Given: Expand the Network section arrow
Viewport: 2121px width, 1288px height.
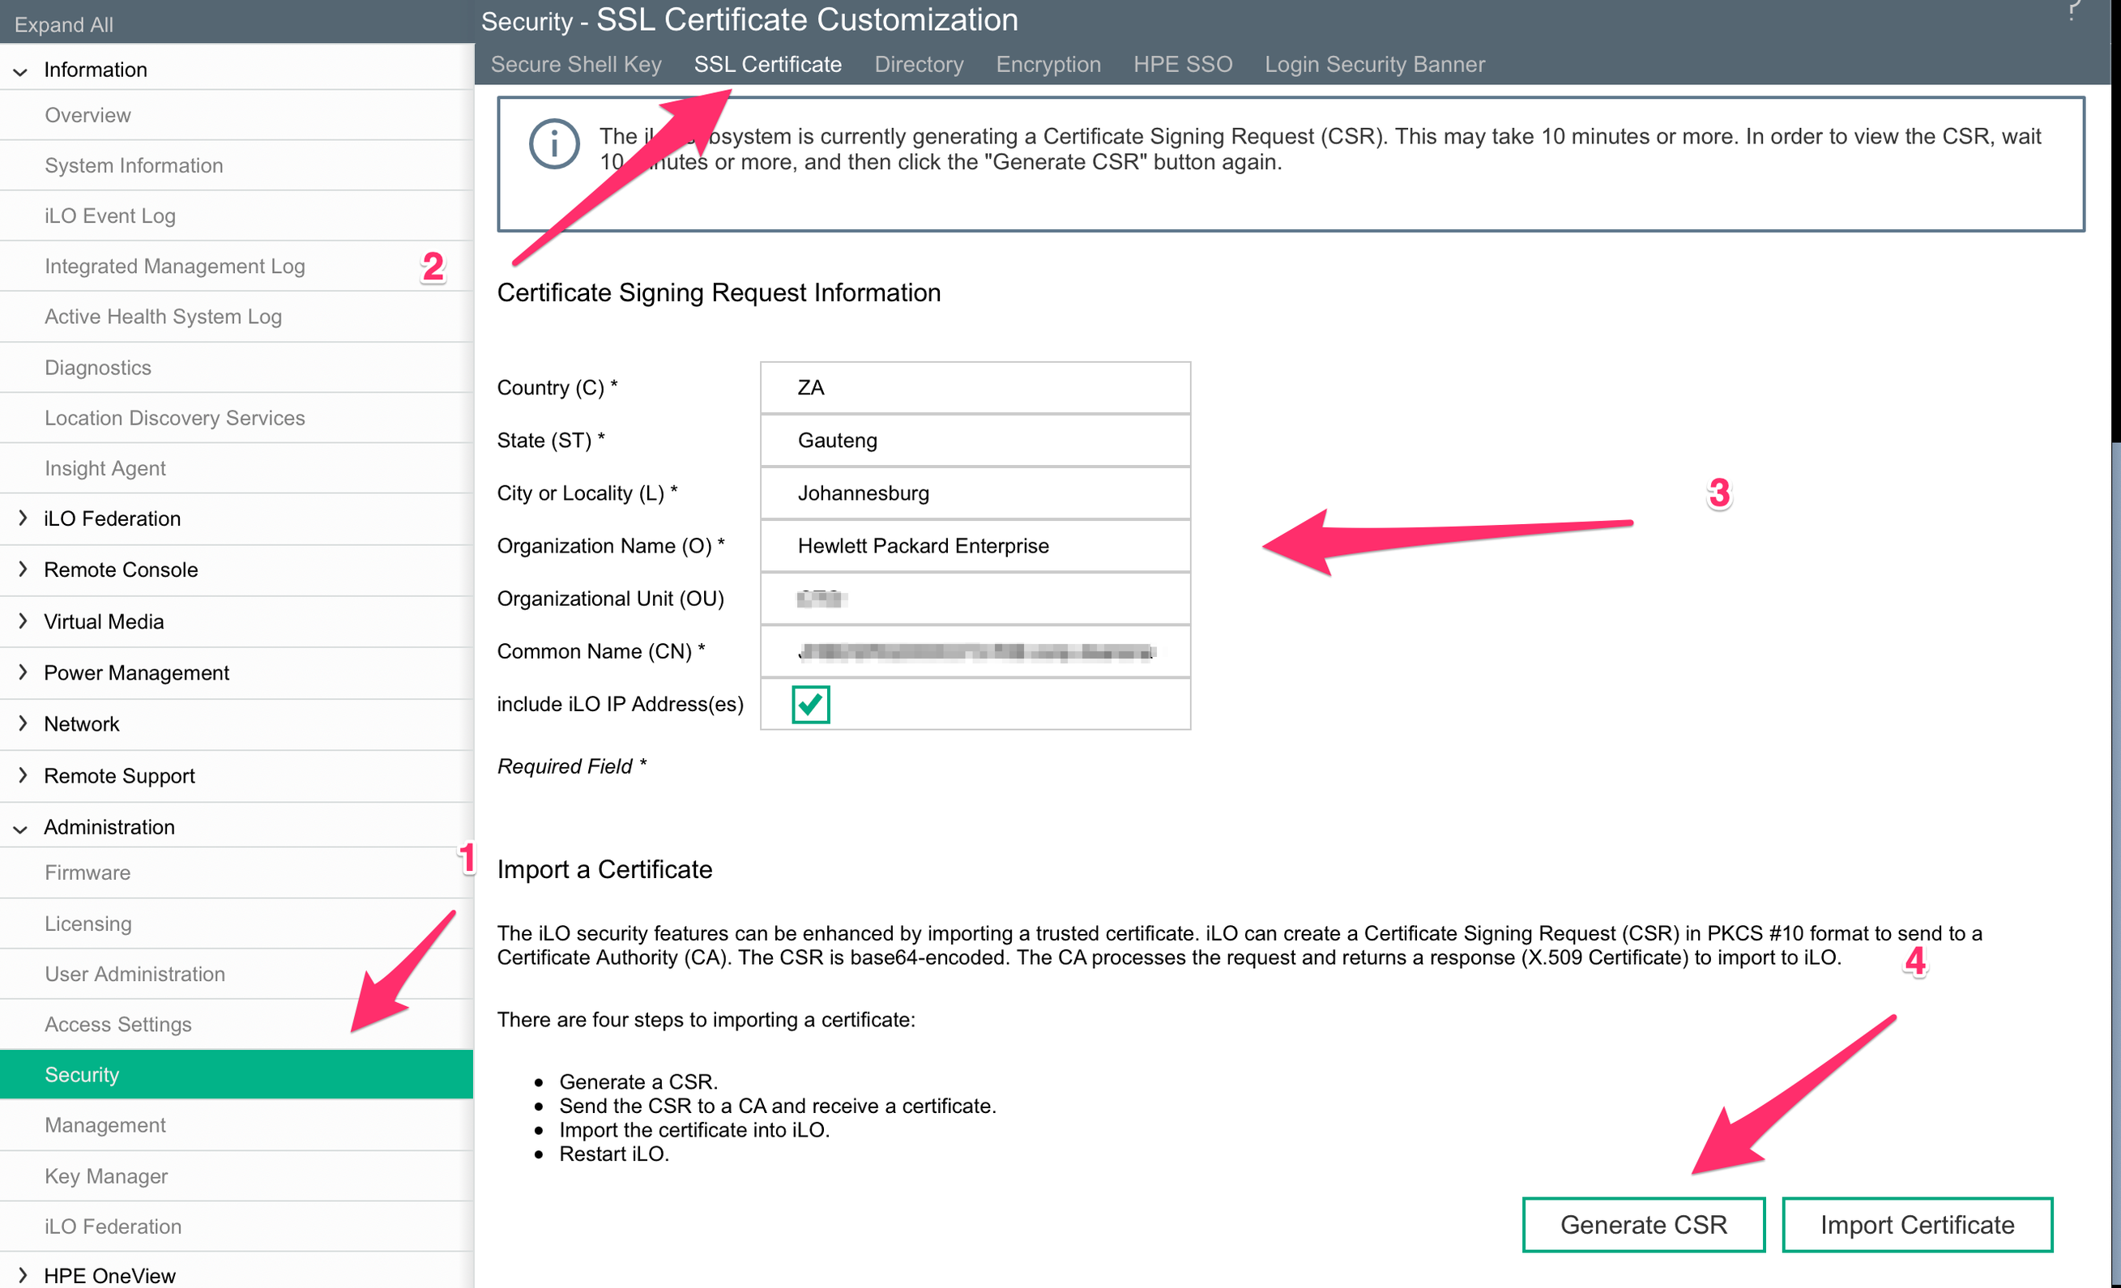Looking at the screenshot, I should (x=23, y=723).
